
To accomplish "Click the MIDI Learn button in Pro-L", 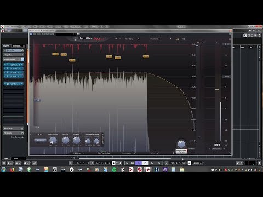I will click(x=77, y=153).
